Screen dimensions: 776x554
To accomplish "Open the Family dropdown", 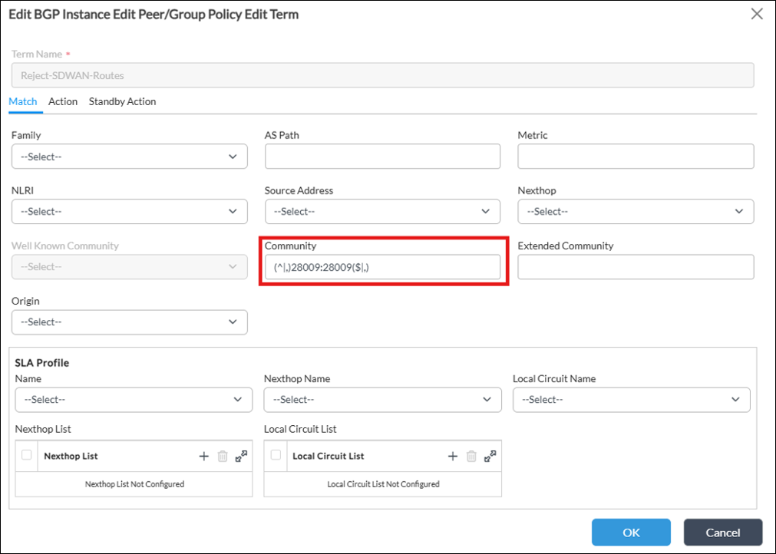I will click(129, 157).
